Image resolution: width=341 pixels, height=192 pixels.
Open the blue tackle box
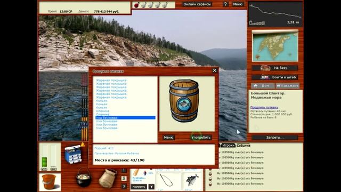pos(73,155)
